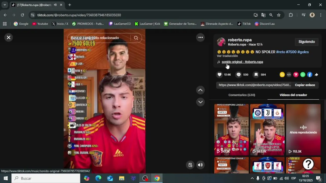This screenshot has width=326, height=183.
Task: Open sonido original - Roberto.rupa link
Action: click(242, 62)
